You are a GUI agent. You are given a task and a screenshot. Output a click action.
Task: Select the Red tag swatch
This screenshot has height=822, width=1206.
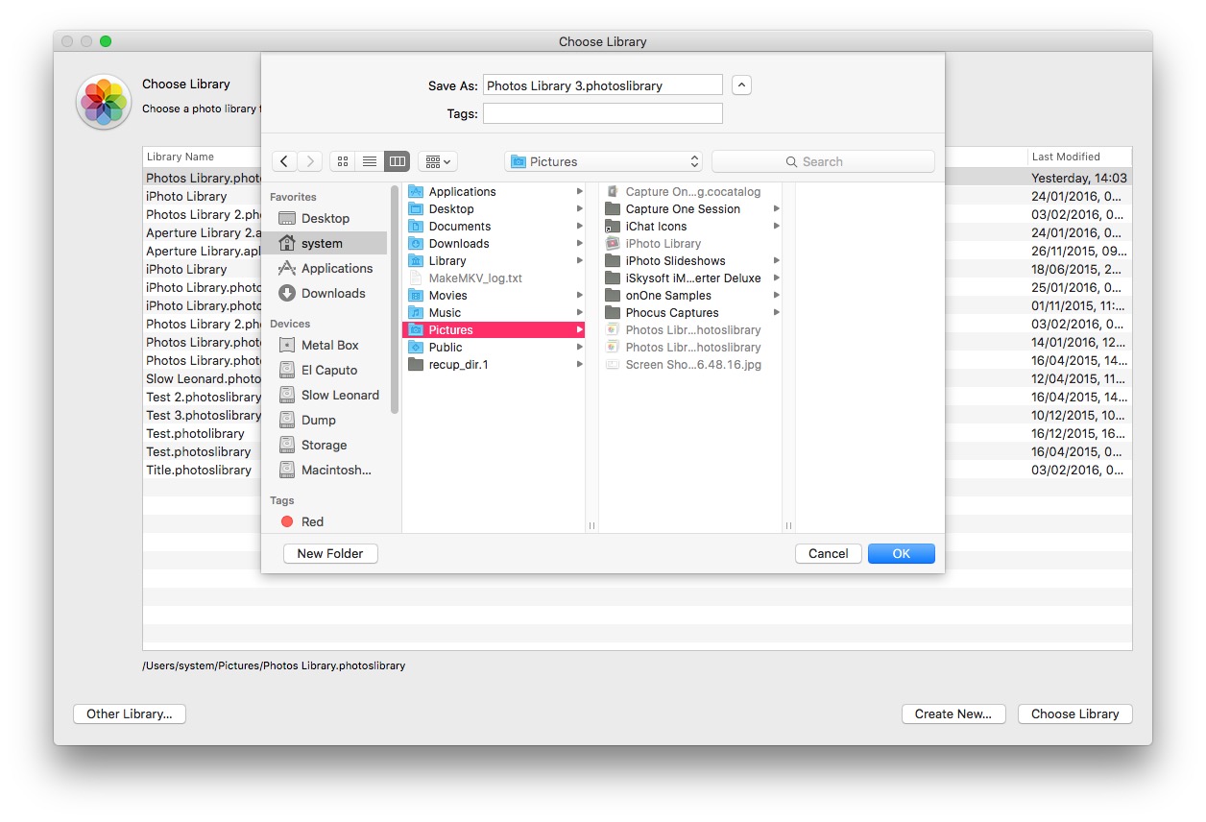[286, 521]
